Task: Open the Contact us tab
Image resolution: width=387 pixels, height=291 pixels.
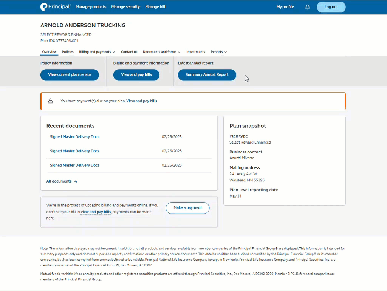Action: point(129,52)
